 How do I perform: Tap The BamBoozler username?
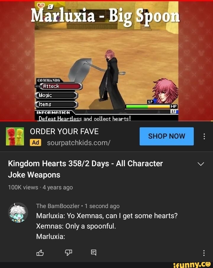(58, 206)
